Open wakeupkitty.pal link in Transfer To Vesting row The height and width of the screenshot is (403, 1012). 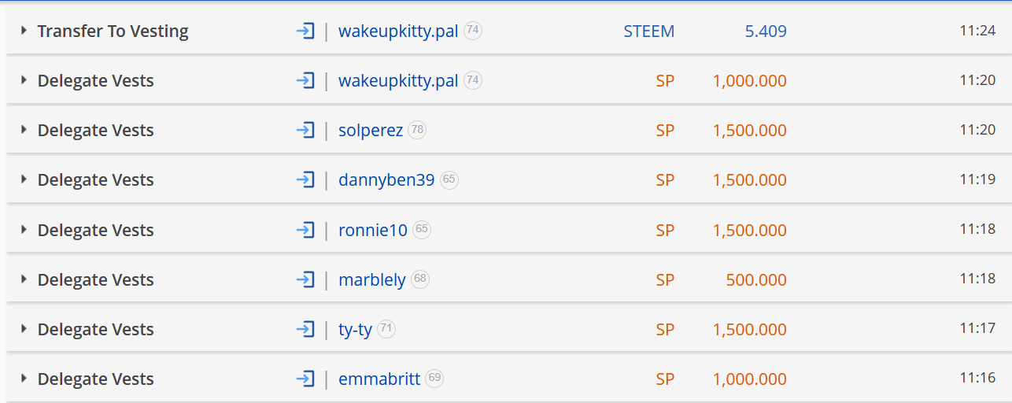398,31
